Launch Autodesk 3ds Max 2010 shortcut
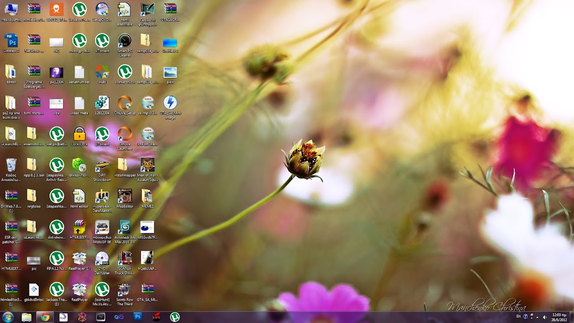The height and width of the screenshot is (323, 574). tap(125, 232)
